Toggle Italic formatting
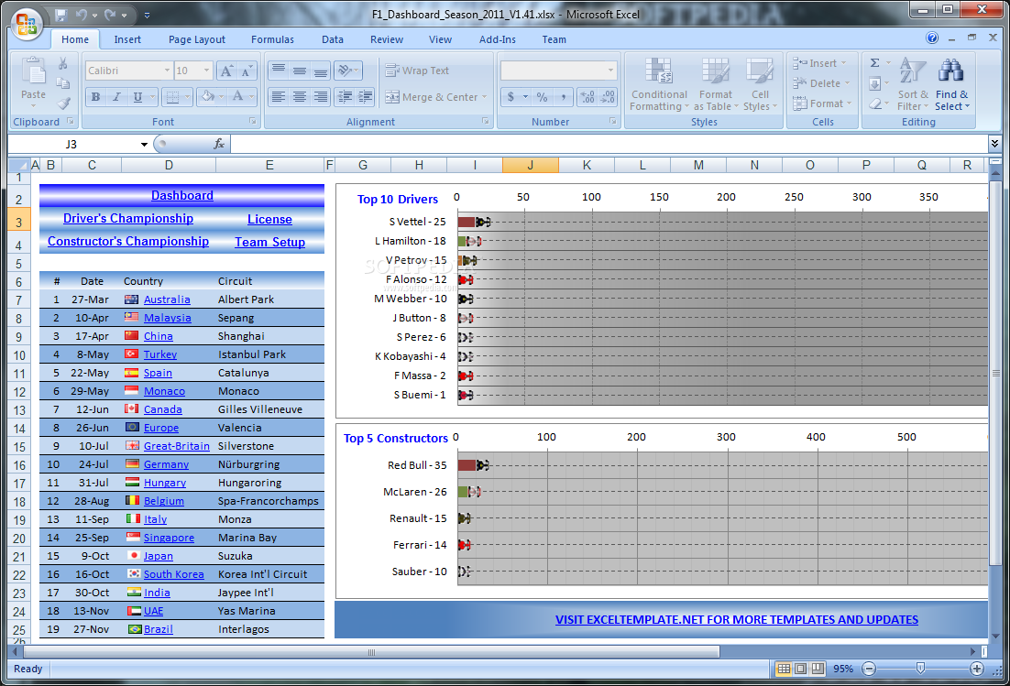1010x686 pixels. coord(116,97)
